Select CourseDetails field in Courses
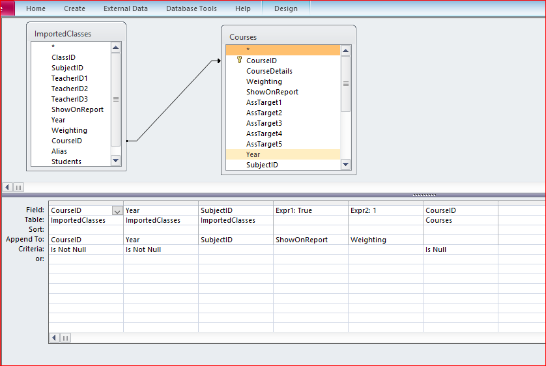 click(283, 71)
